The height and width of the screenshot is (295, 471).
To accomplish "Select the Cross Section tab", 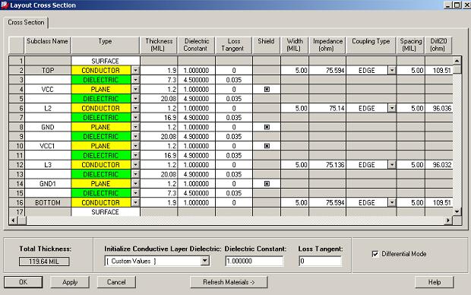I will tap(26, 23).
